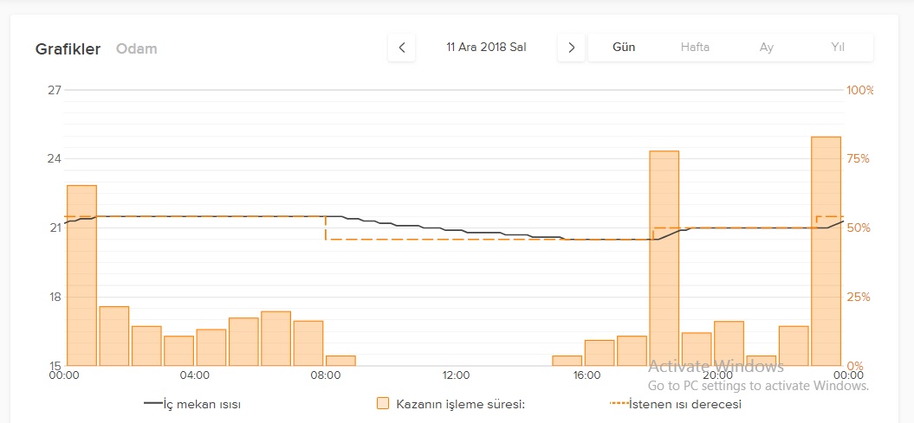Click the 24 temperature axis label
This screenshot has width=914, height=423.
coord(55,159)
